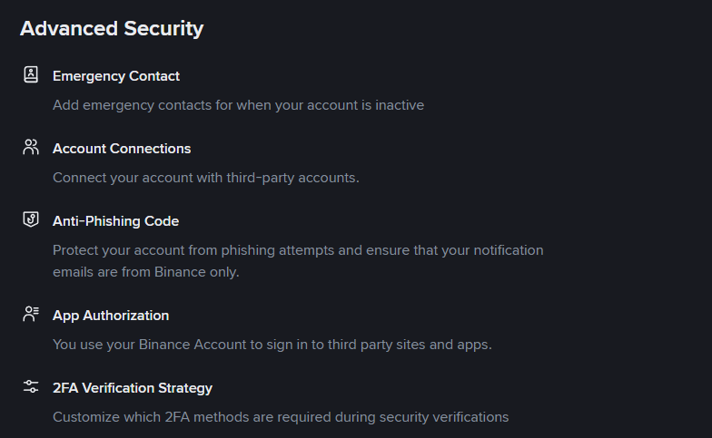Click the 2FA Verification Strategy sliders icon
712x438 pixels.
31,387
